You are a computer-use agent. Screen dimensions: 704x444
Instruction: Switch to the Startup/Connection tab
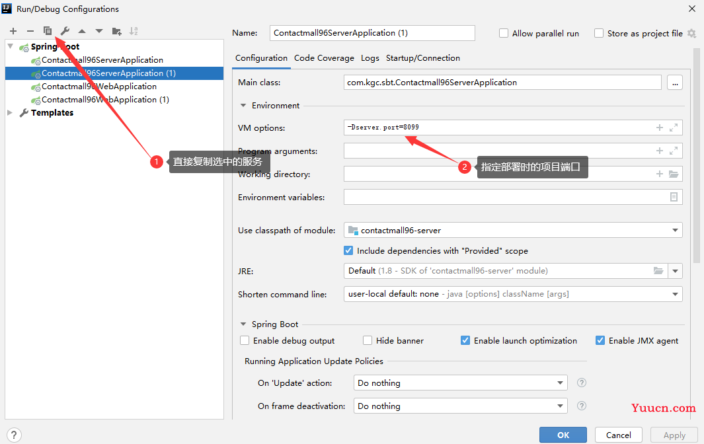point(423,58)
